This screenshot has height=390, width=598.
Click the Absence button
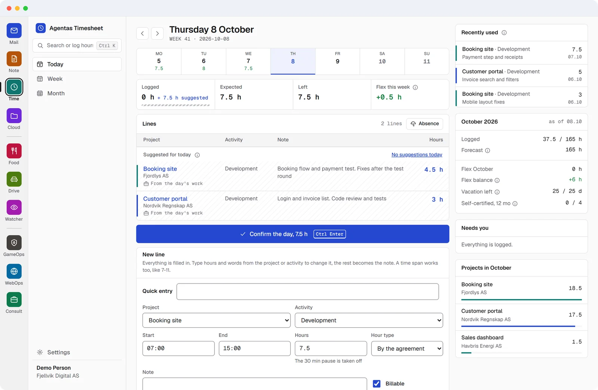(425, 124)
